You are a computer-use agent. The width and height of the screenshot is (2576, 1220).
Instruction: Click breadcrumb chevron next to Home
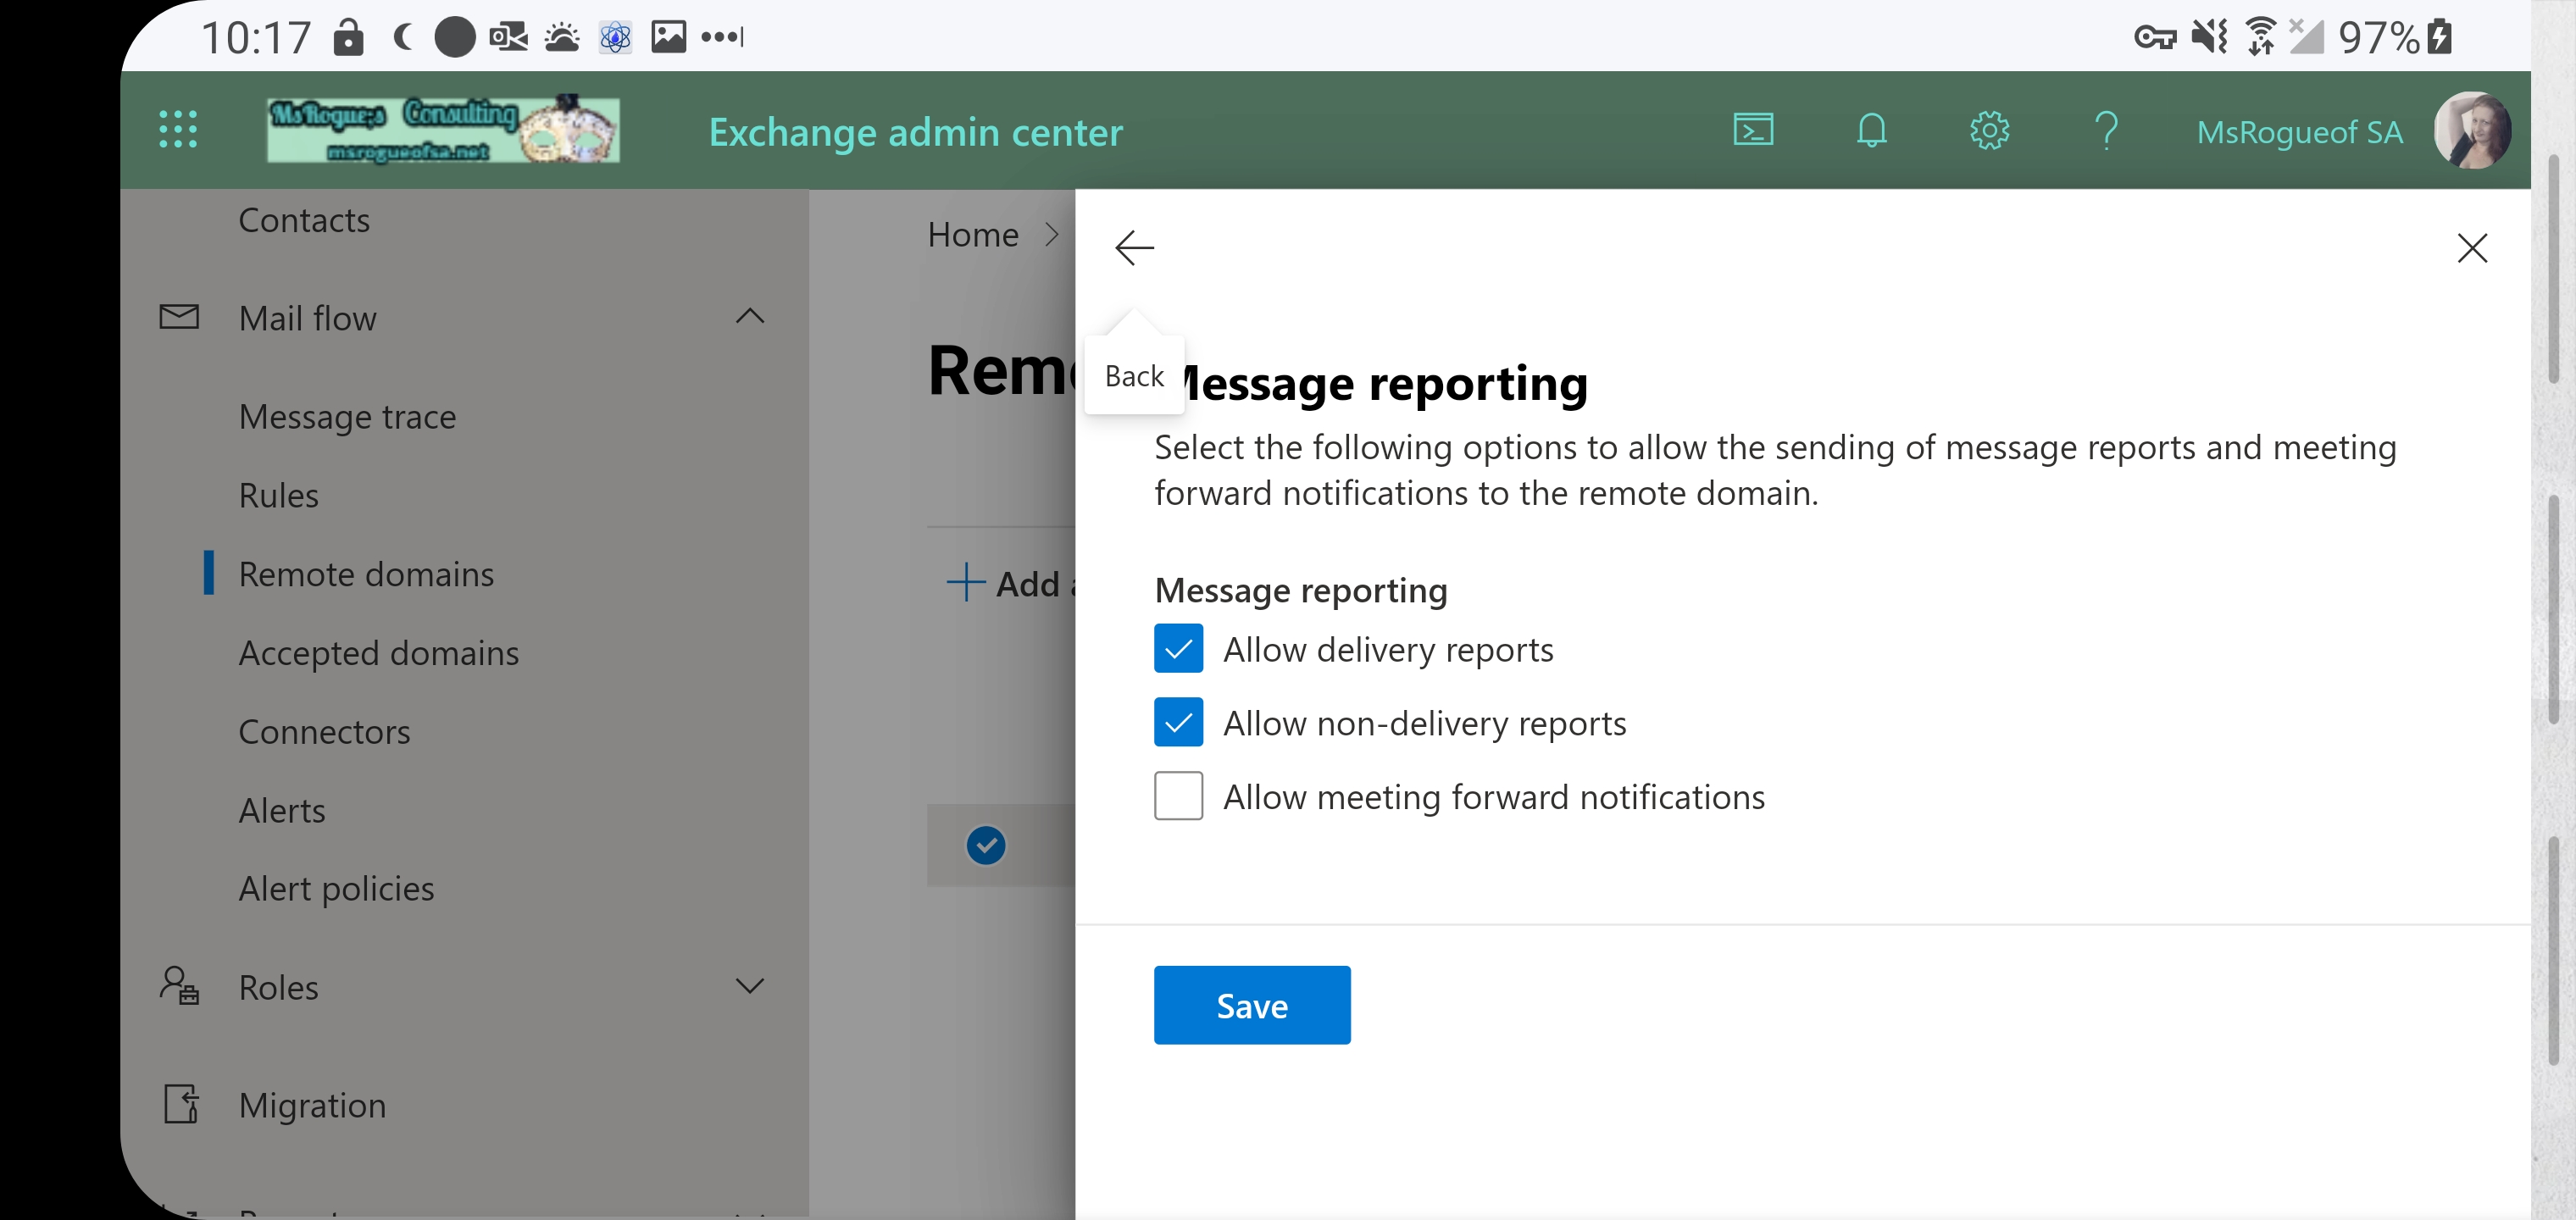coord(1051,235)
